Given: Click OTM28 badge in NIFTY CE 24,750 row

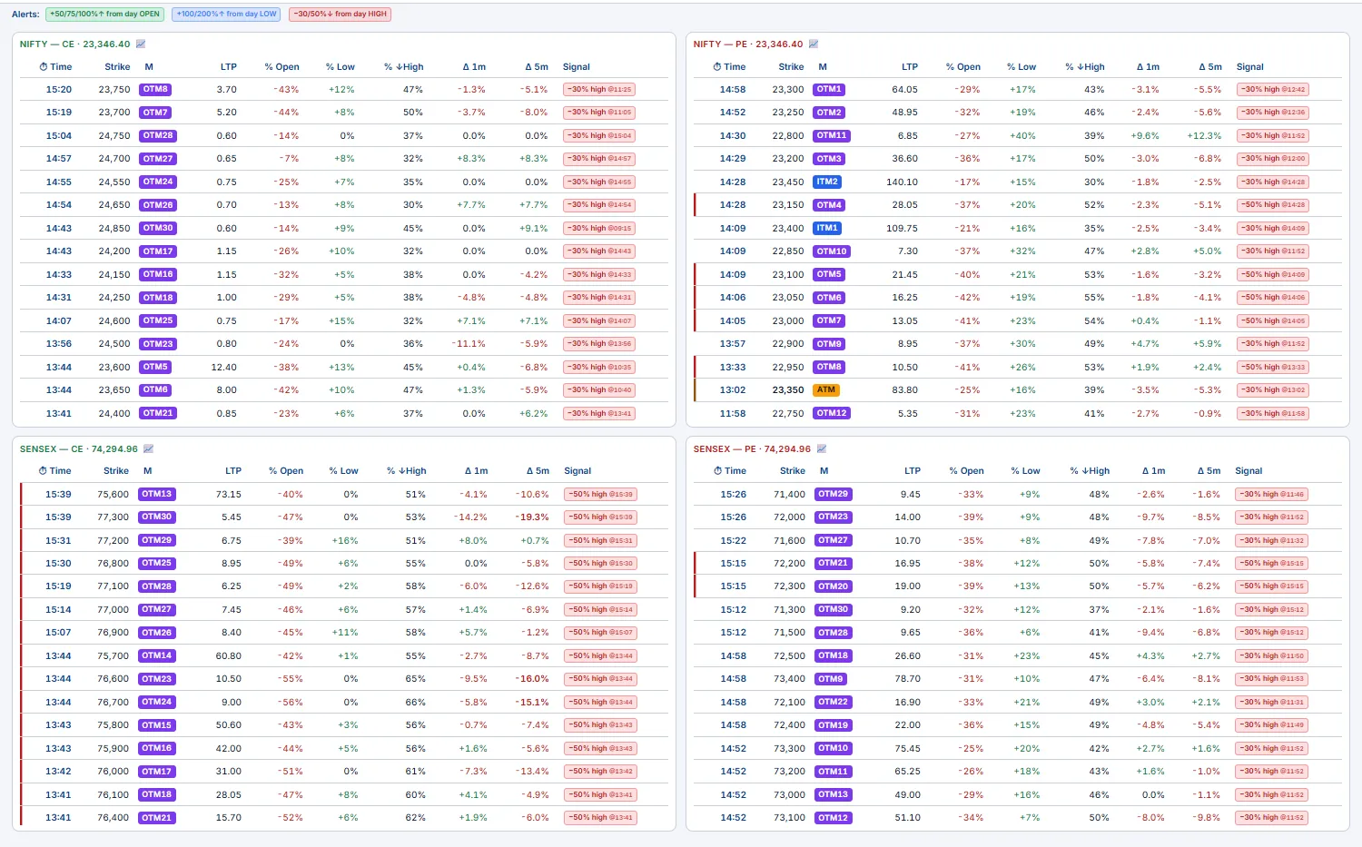Looking at the screenshot, I should coord(157,135).
